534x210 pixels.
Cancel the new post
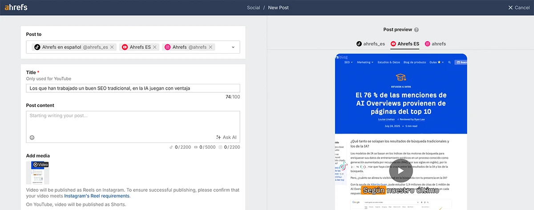(519, 8)
